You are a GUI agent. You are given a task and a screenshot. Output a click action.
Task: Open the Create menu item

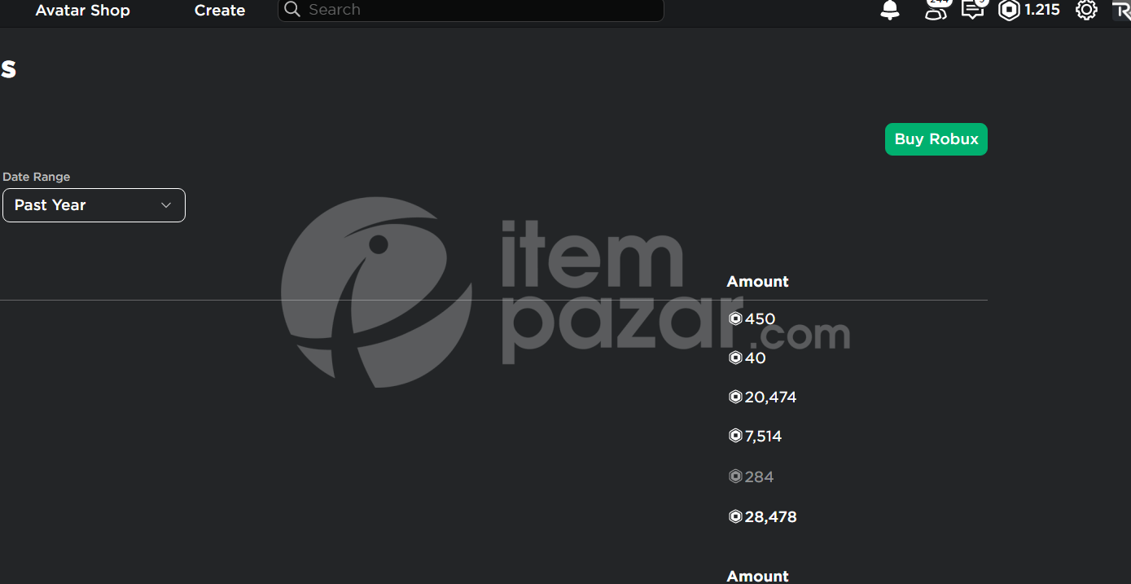[220, 11]
